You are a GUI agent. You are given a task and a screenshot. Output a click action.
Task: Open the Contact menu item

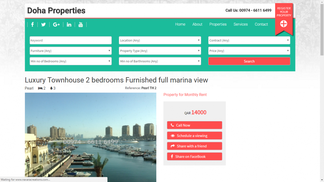(261, 24)
